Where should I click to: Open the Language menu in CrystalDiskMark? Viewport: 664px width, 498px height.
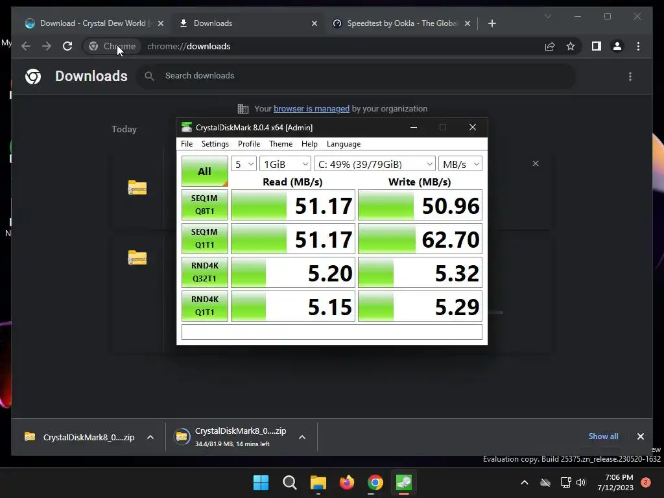point(344,144)
